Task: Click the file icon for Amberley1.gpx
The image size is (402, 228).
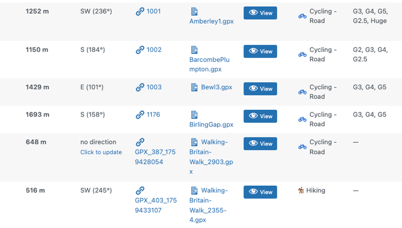Action: tap(194, 12)
